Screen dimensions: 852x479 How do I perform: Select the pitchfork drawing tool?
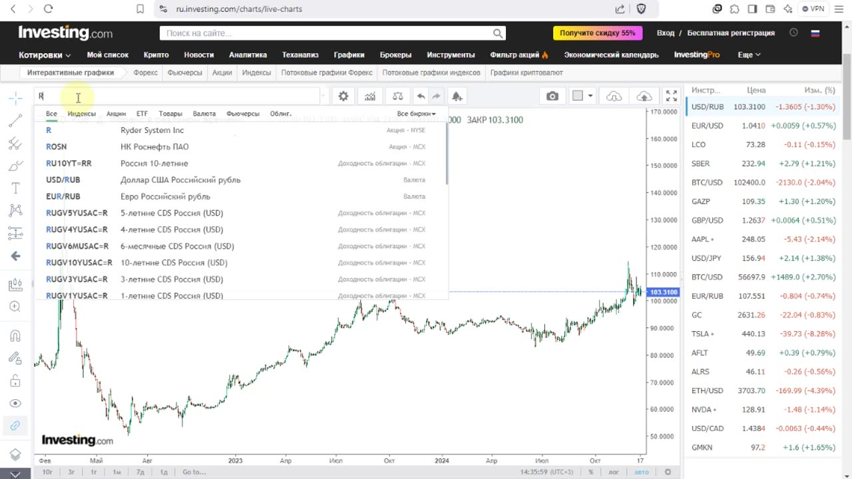point(15,143)
